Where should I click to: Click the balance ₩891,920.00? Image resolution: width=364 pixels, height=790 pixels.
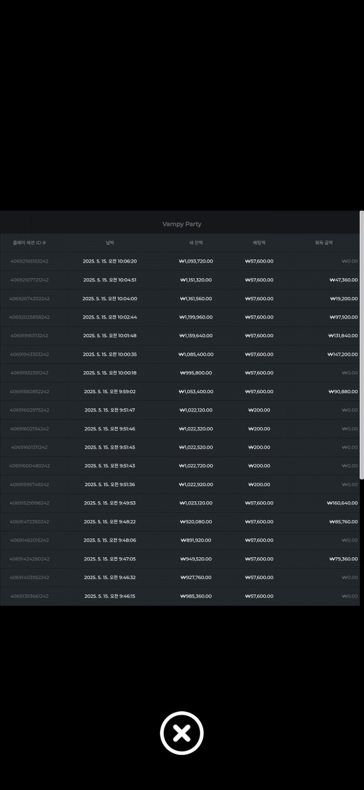(x=196, y=540)
